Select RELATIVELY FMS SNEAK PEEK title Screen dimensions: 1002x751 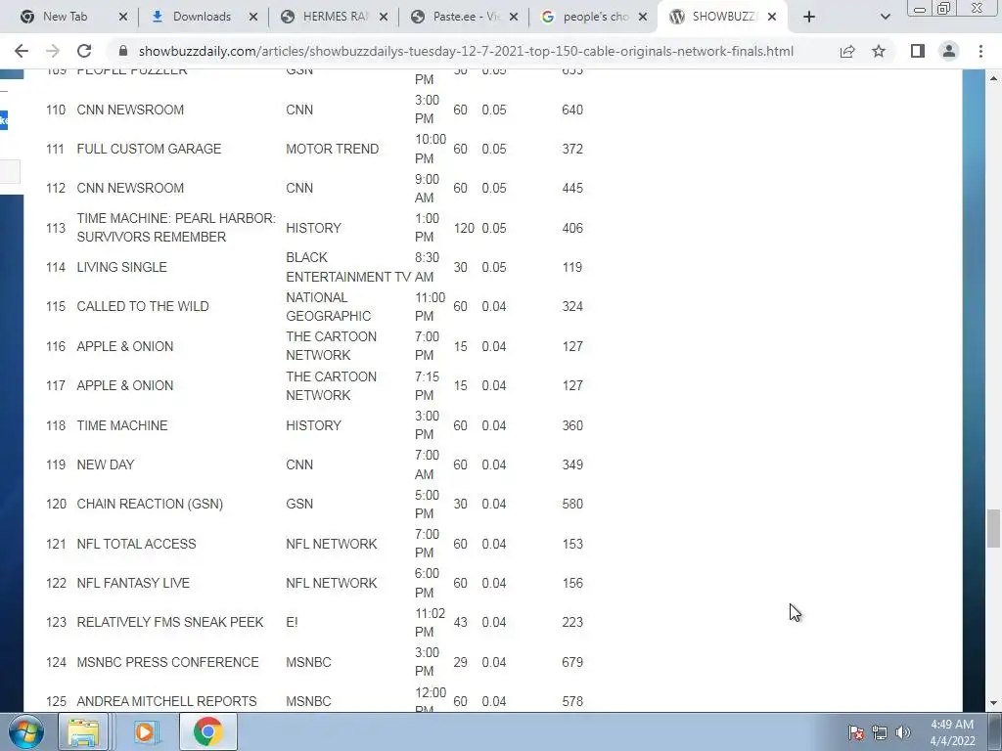point(170,622)
